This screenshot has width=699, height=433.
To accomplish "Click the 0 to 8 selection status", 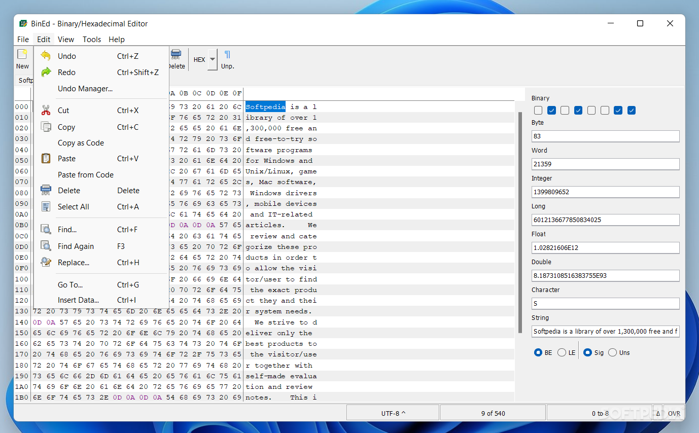I will click(x=600, y=413).
